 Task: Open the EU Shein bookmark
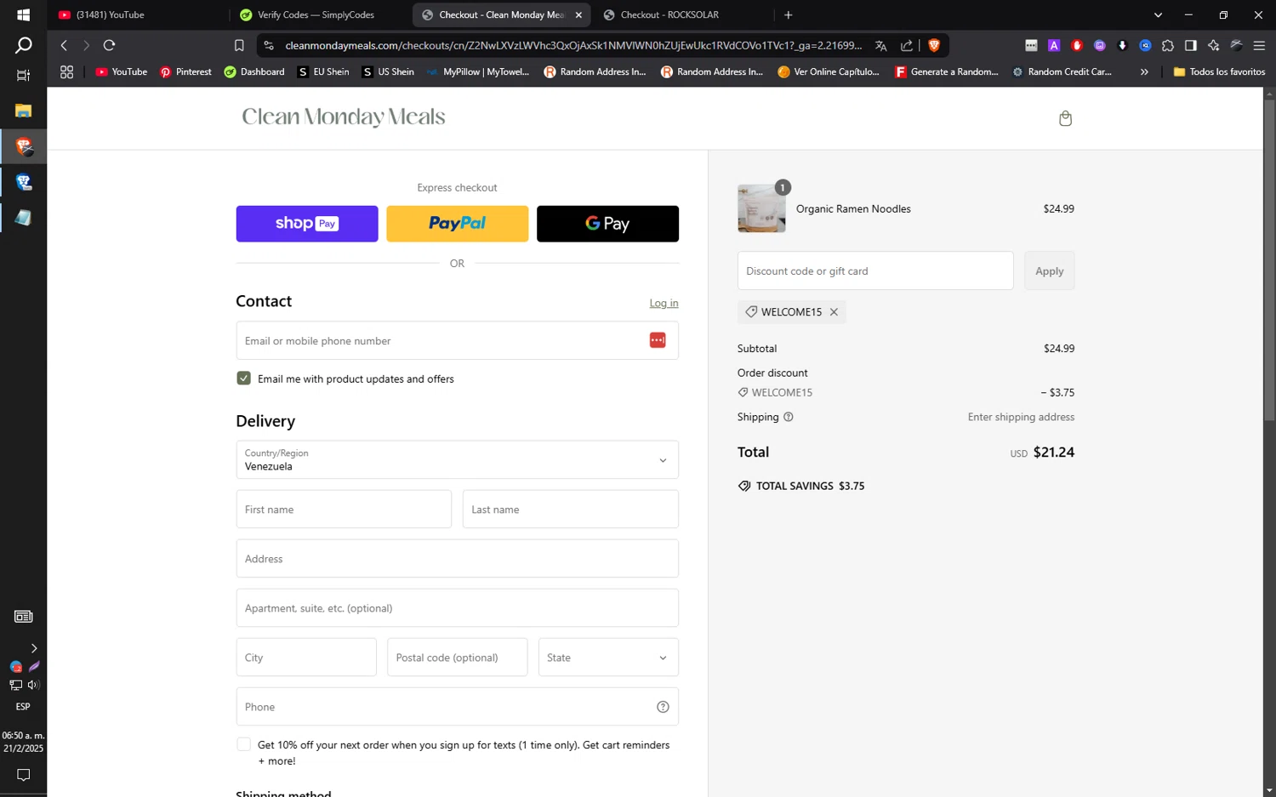(323, 72)
